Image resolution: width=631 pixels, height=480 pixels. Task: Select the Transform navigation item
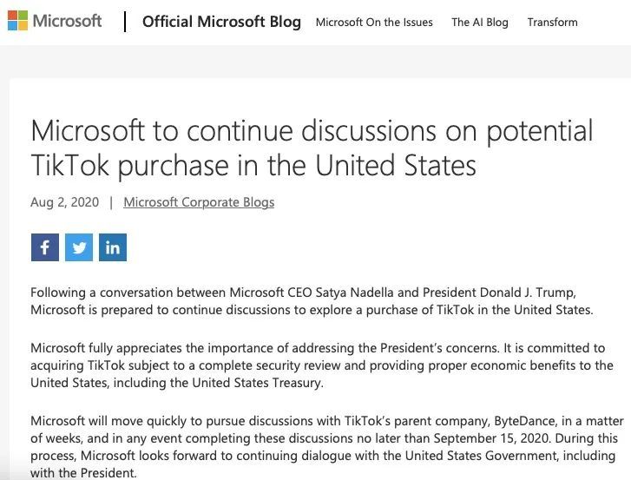coord(553,22)
